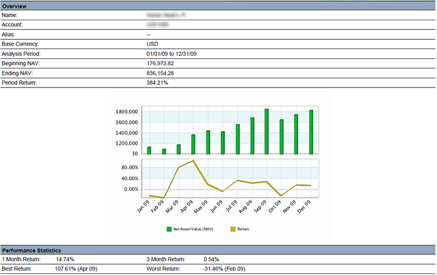Viewport: 437px width, 275px height.
Task: Click the Sep 09 NAV bar in chart
Action: click(x=267, y=132)
